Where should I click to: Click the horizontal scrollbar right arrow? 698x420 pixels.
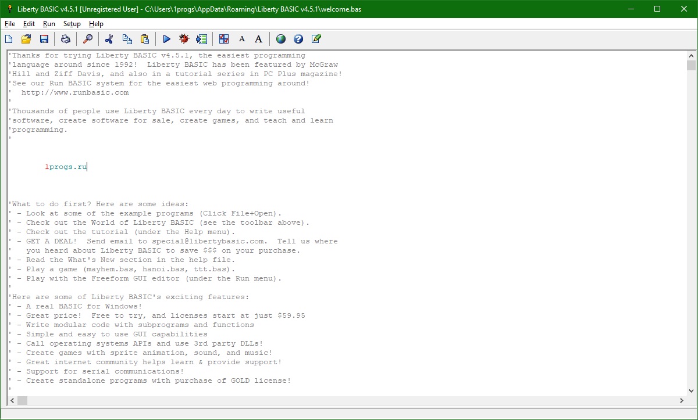pos(681,401)
